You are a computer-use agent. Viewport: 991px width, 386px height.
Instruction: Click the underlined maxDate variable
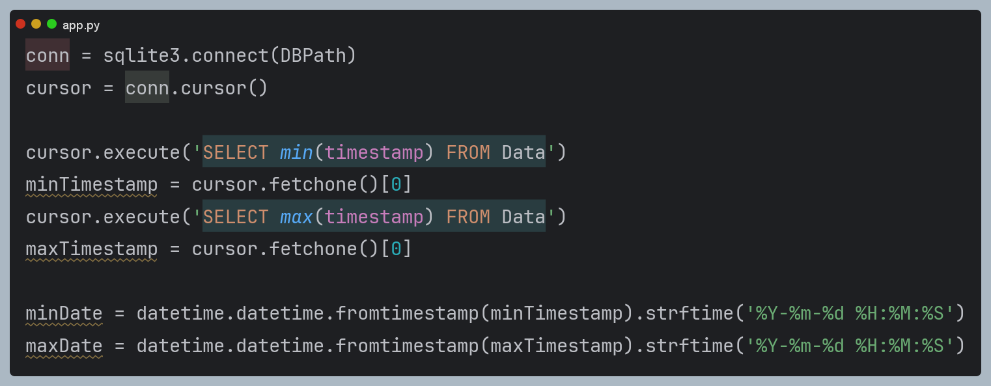(x=64, y=345)
